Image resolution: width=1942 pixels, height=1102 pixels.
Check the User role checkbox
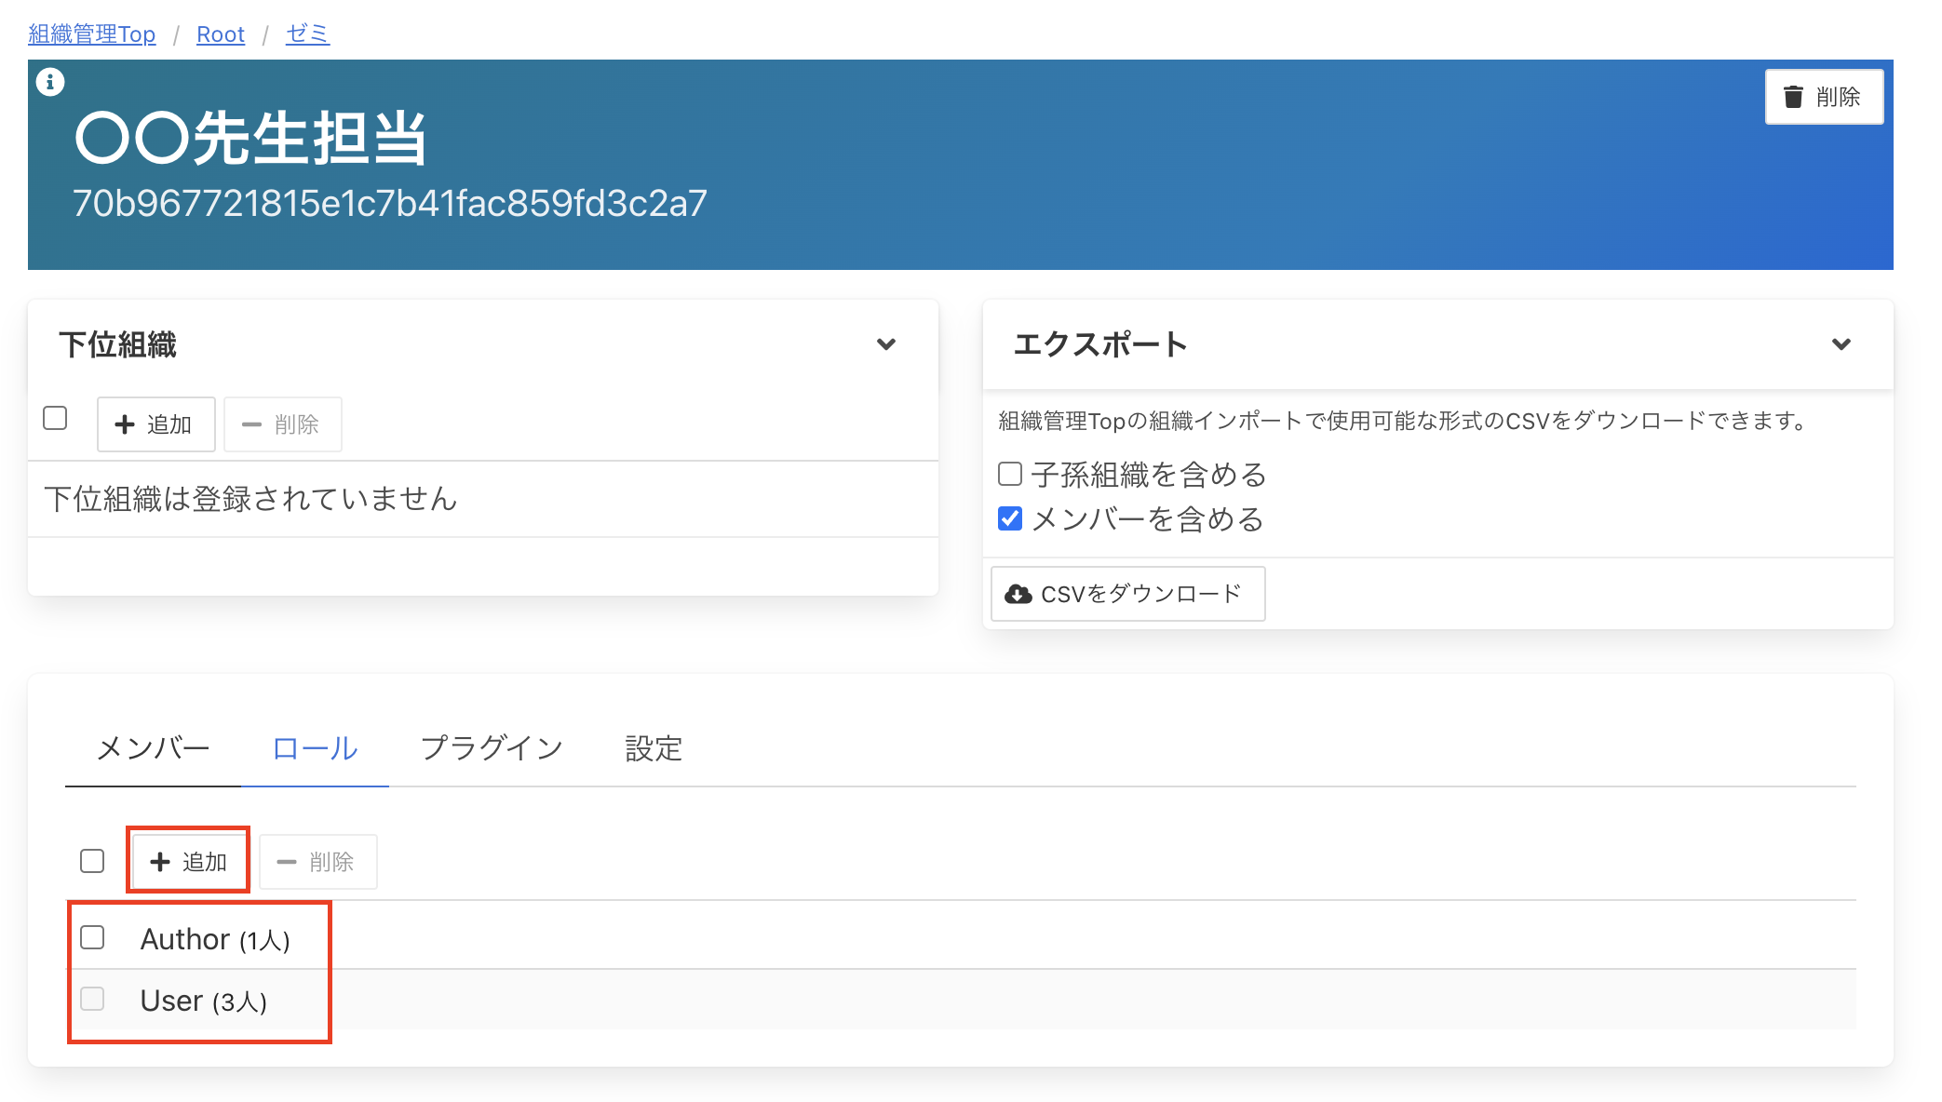click(x=92, y=999)
